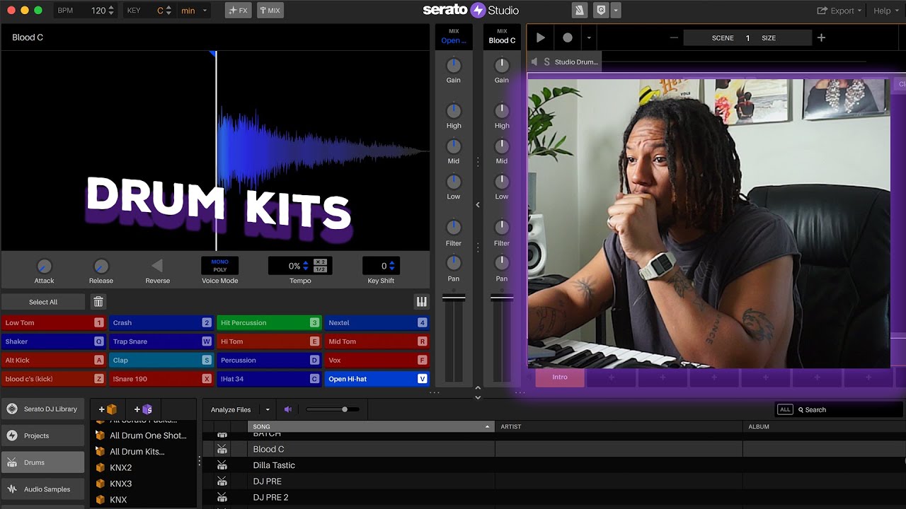
Task: Select the Drums library tab
Action: click(x=42, y=463)
